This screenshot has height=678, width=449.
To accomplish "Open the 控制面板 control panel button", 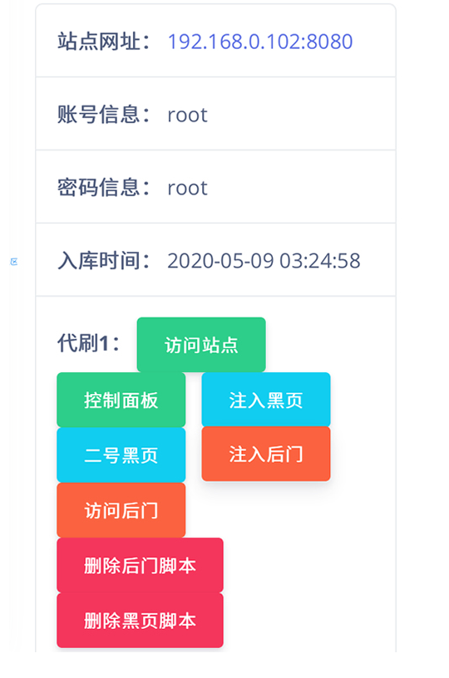I will (x=121, y=400).
